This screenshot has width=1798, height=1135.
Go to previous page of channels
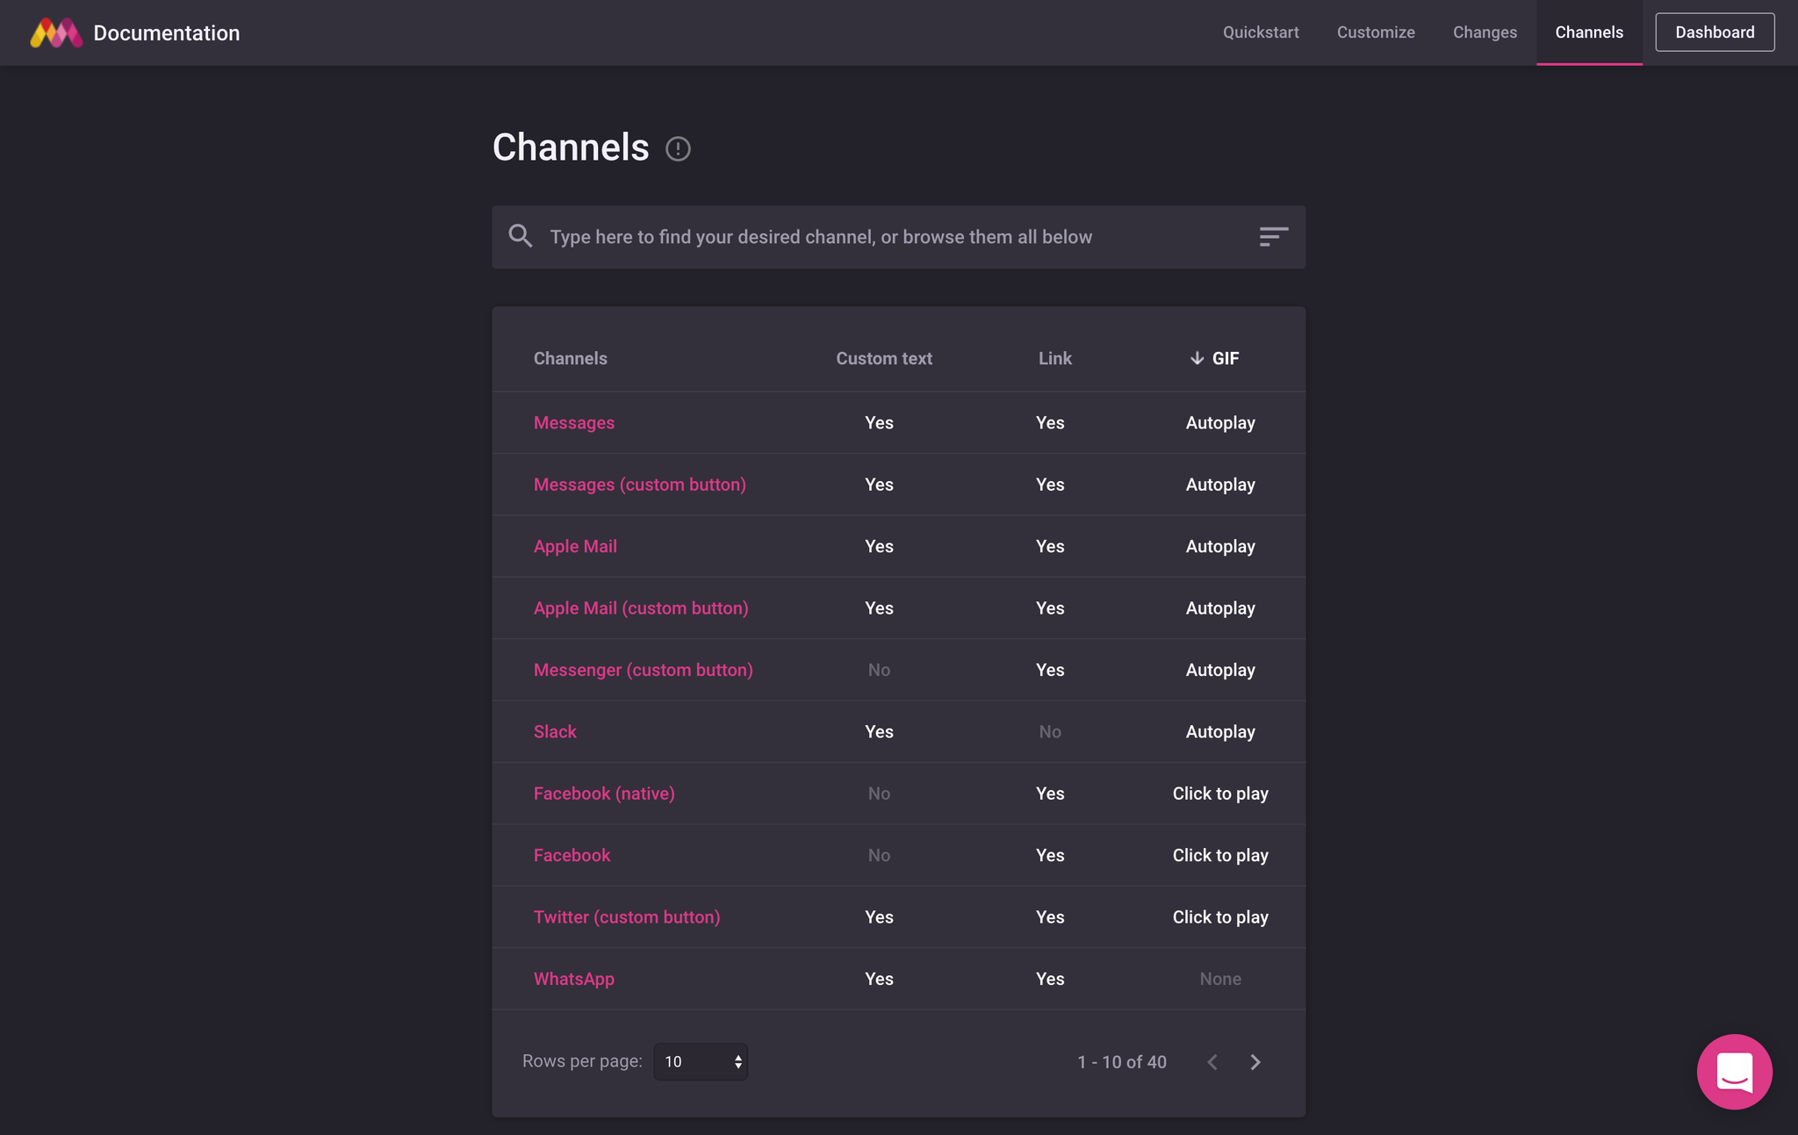pos(1212,1062)
